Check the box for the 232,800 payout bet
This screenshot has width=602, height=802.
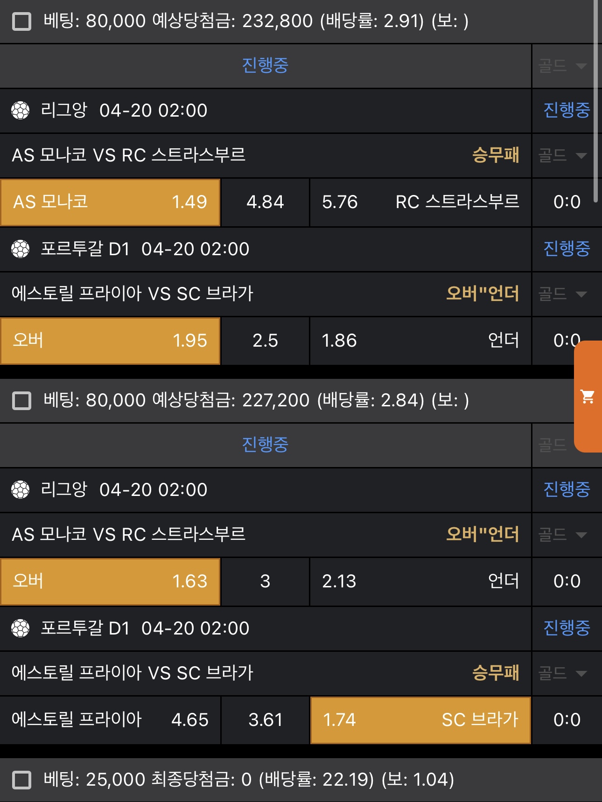click(21, 21)
